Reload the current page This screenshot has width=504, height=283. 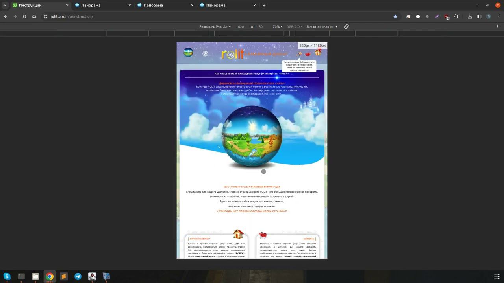point(24,17)
